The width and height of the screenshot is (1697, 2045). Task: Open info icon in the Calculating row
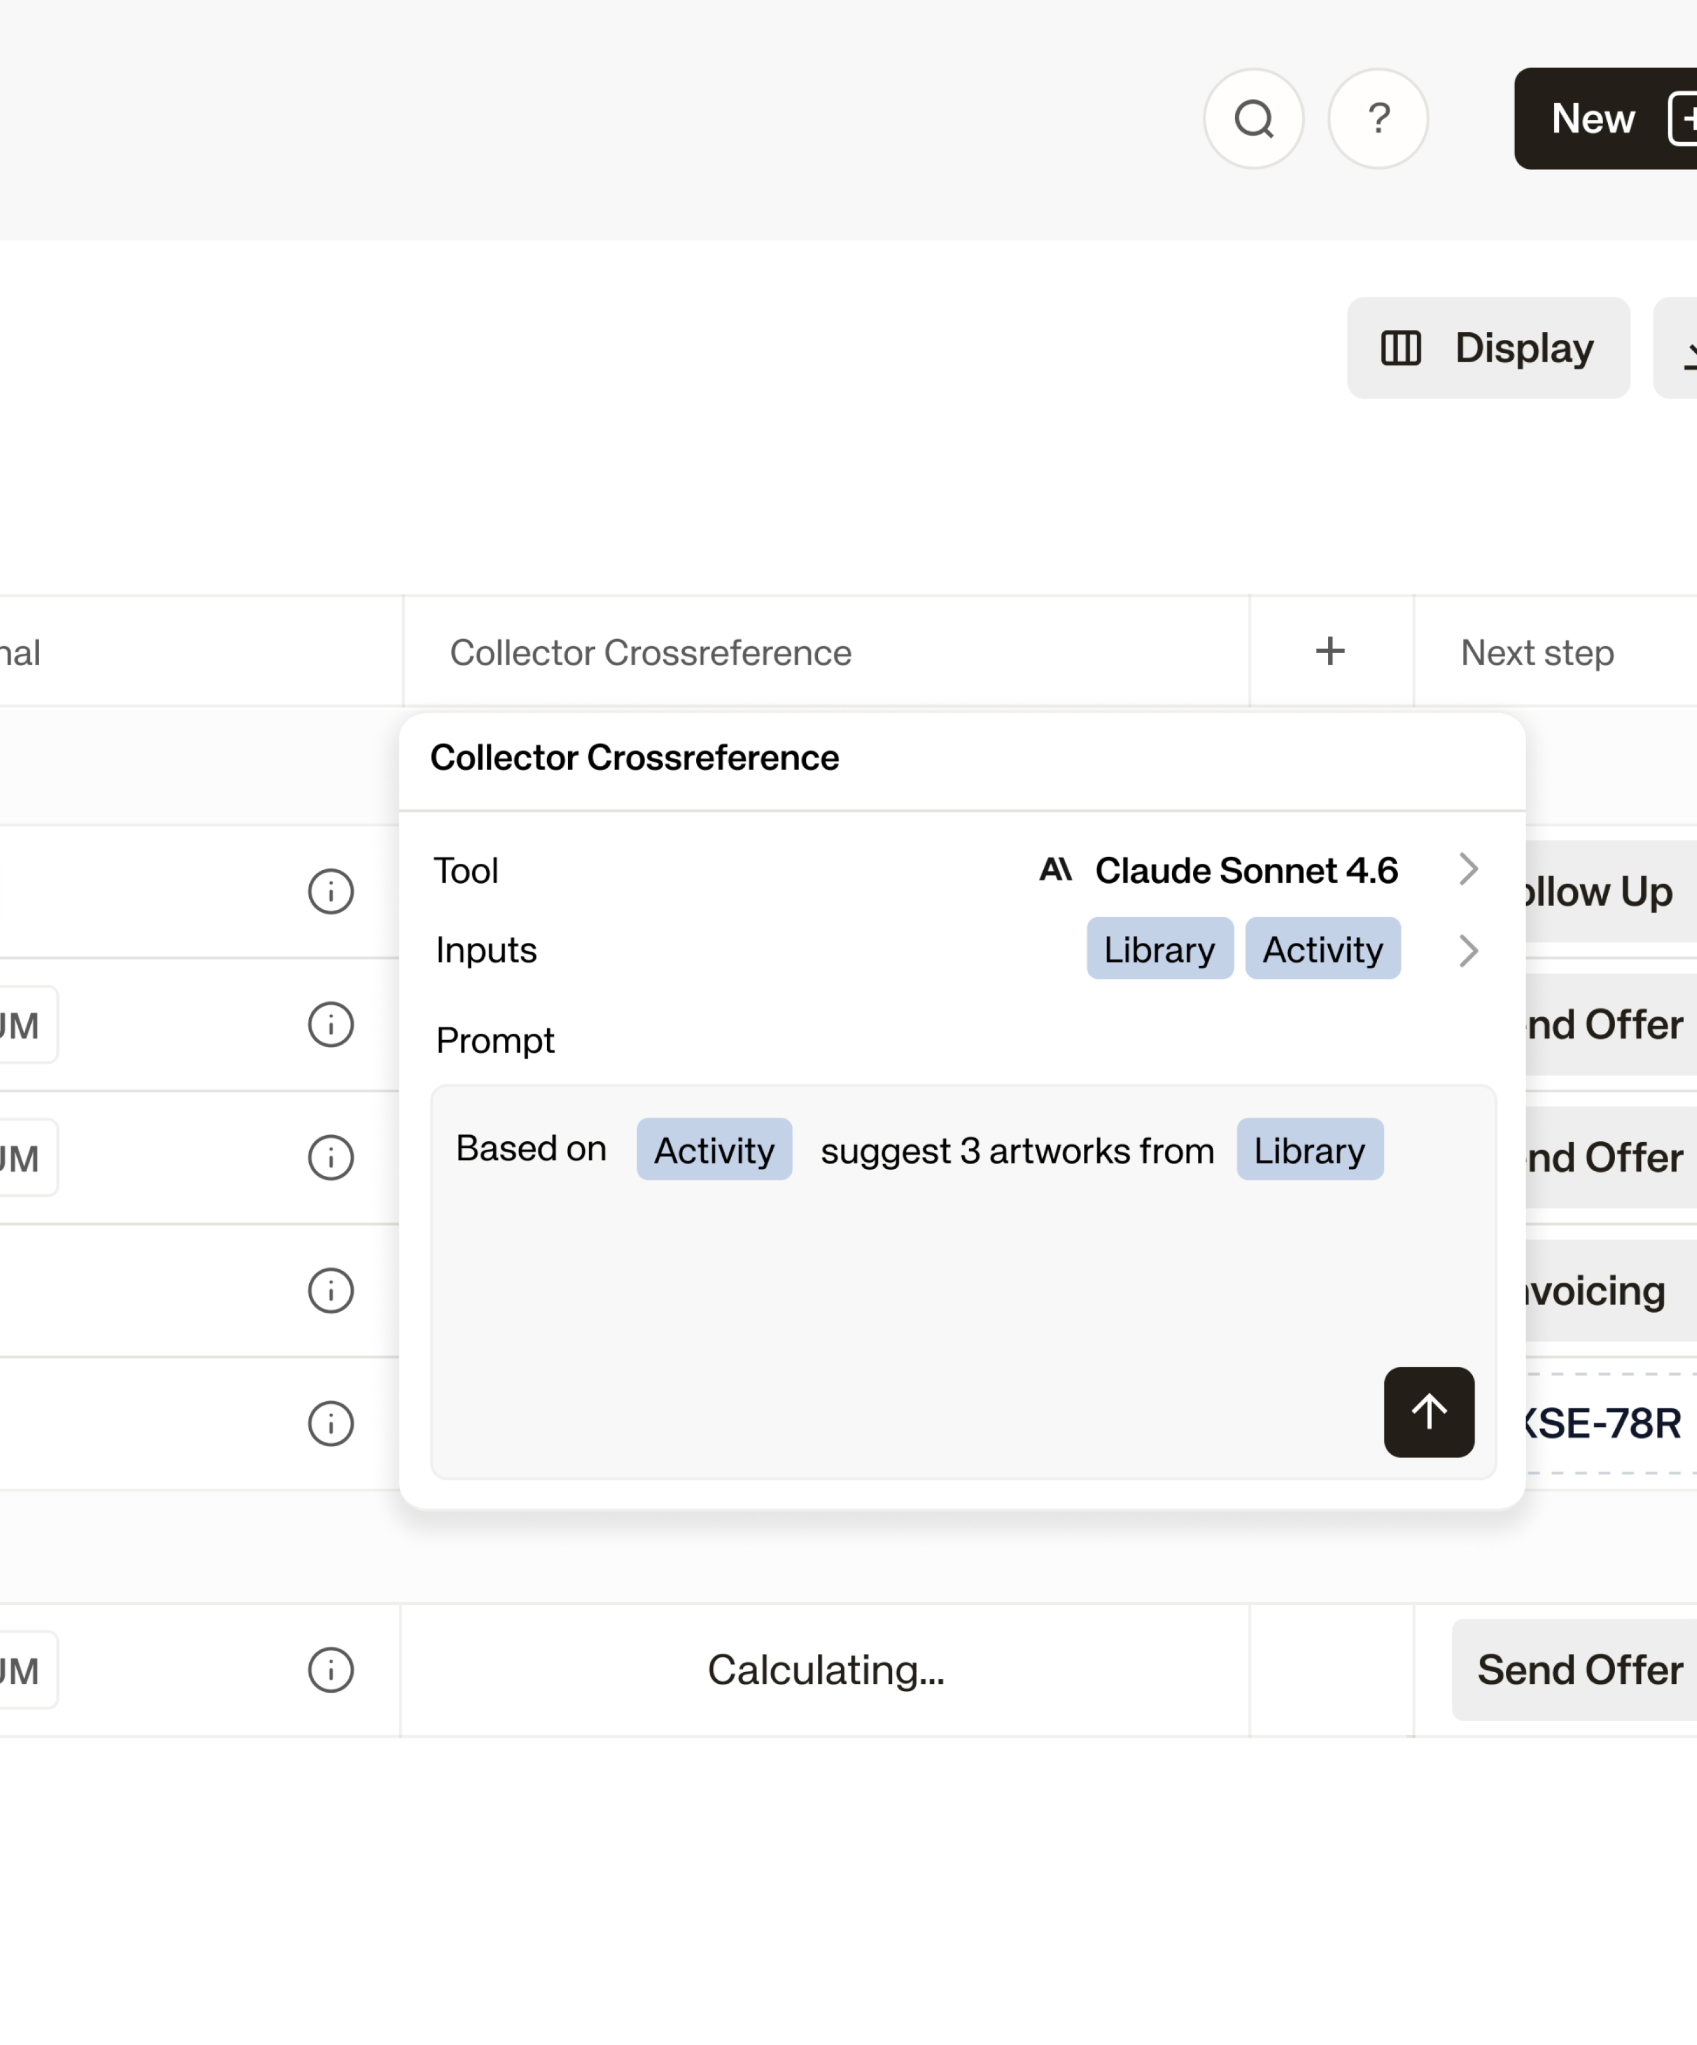330,1670
